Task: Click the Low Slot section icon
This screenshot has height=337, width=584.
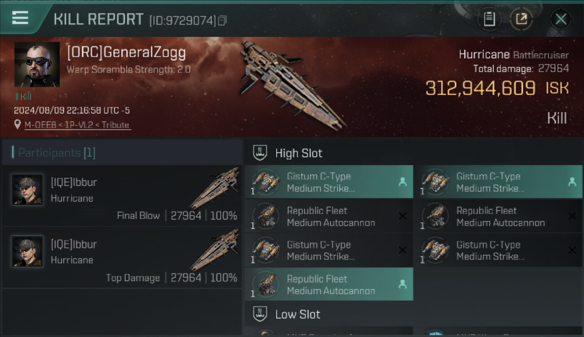Action: 261,314
